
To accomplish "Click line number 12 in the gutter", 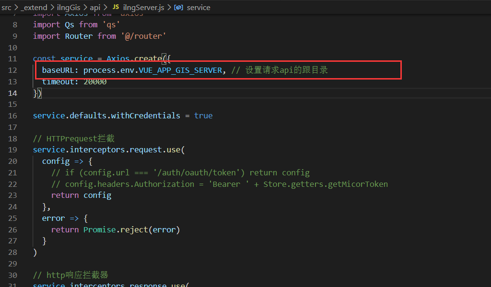I will 13,70.
